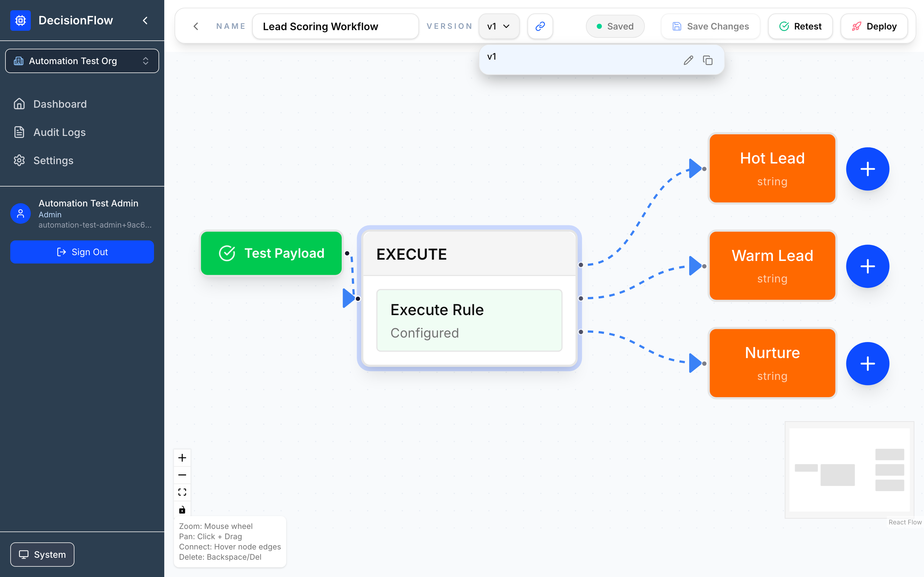
Task: Toggle the System theme button
Action: tap(42, 554)
